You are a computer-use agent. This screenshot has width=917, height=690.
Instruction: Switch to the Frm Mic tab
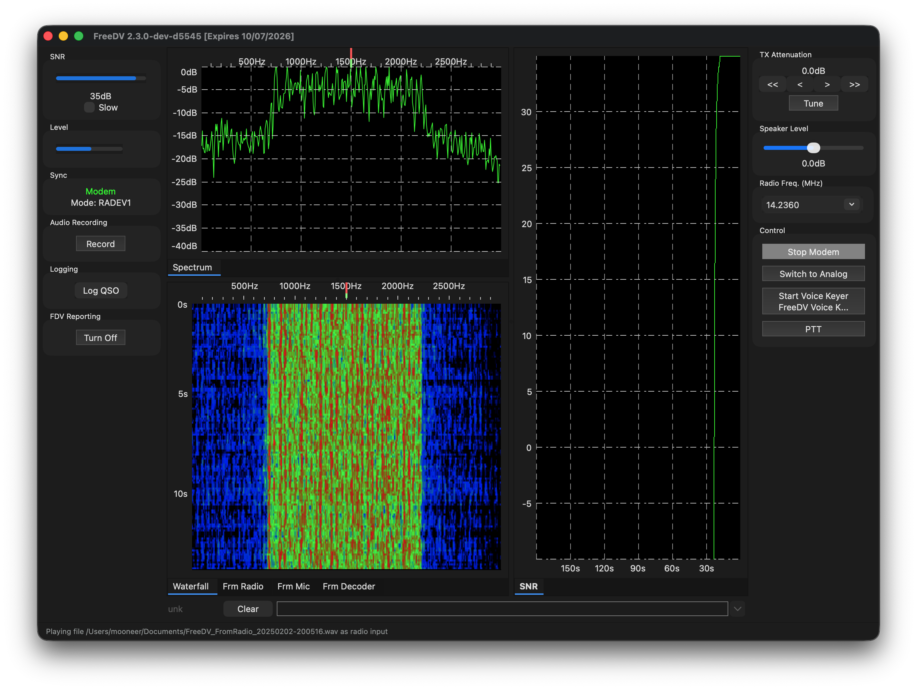tap(293, 586)
